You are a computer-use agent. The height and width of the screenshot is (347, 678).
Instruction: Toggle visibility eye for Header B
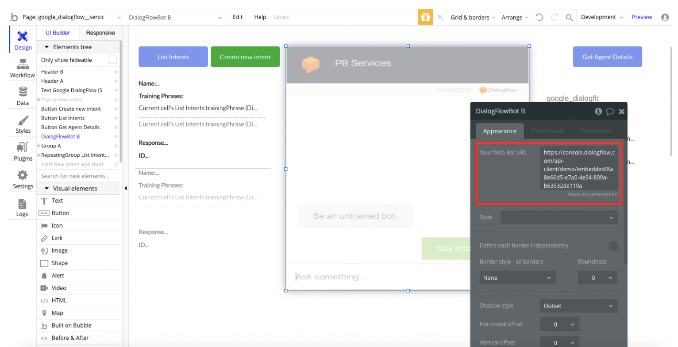(x=116, y=72)
